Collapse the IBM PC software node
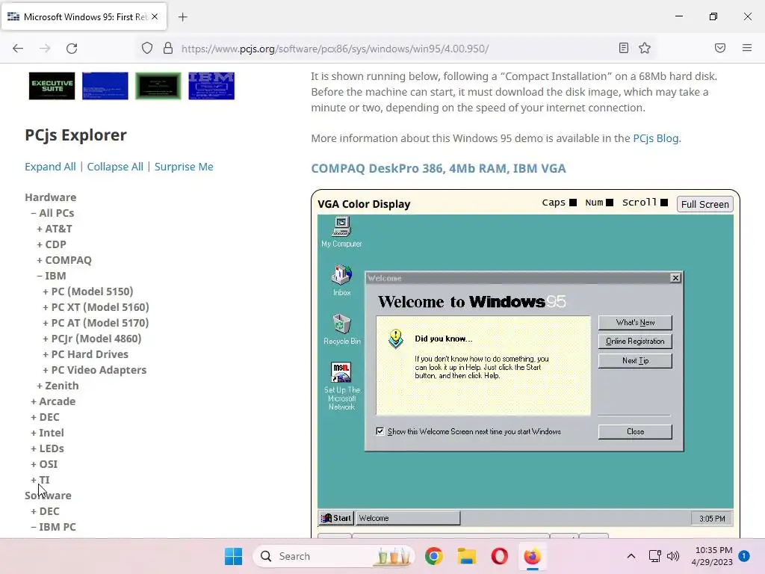765x574 pixels. 53,527
